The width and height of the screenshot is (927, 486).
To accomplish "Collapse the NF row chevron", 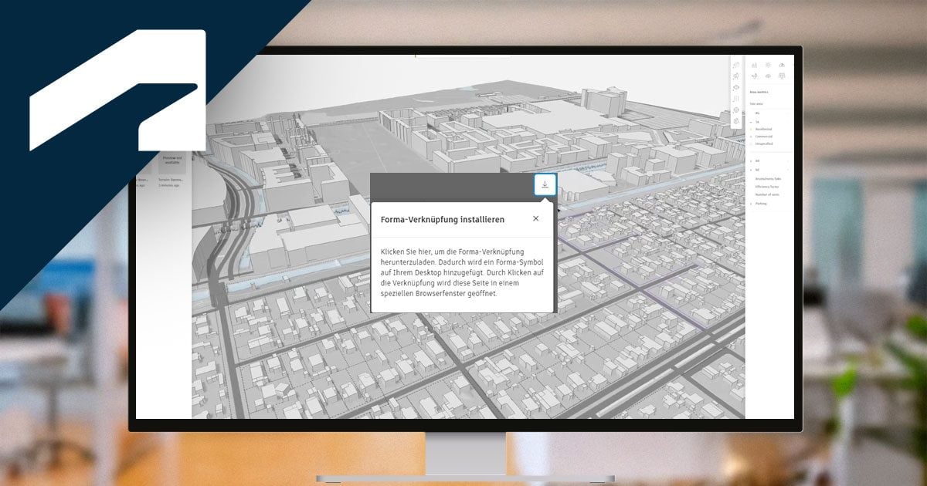I will click(x=751, y=170).
